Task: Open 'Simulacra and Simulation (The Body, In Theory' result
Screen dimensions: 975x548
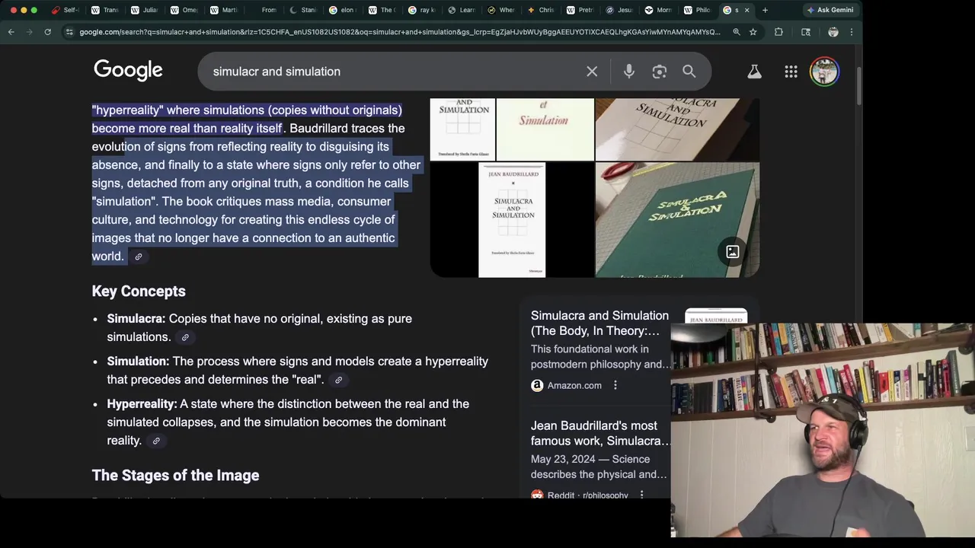Action: pos(599,323)
